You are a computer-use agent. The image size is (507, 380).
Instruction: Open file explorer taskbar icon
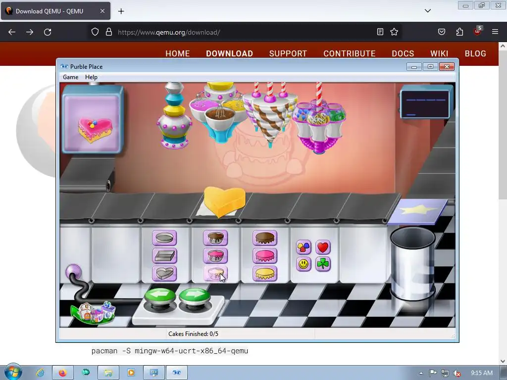click(108, 373)
